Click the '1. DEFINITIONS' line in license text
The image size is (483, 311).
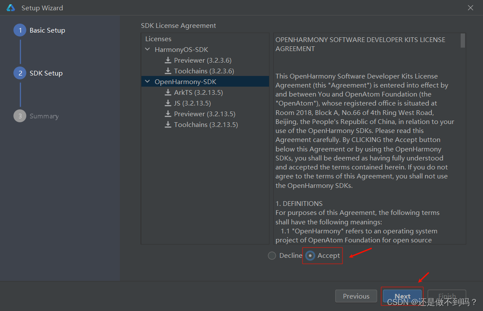[299, 204]
